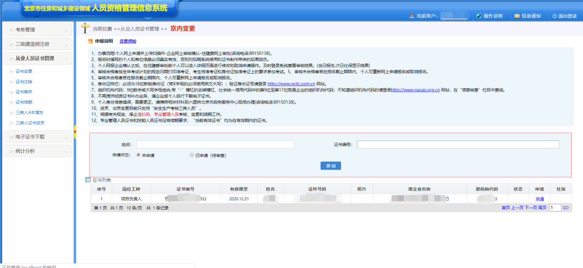Click the 2020.12.31 expiry date cell

coord(239,200)
